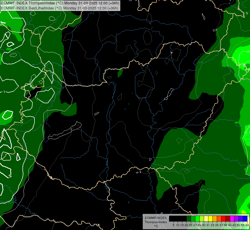
Task: Click the legend tick label 39
Action: click(x=225, y=225)
